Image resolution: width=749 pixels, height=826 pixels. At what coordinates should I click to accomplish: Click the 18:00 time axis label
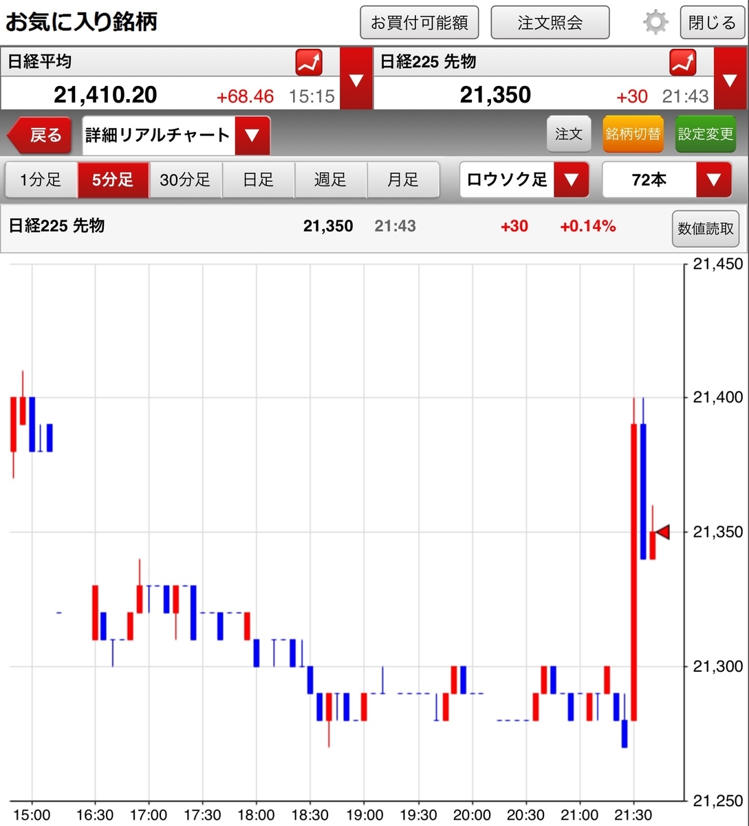pos(256,816)
